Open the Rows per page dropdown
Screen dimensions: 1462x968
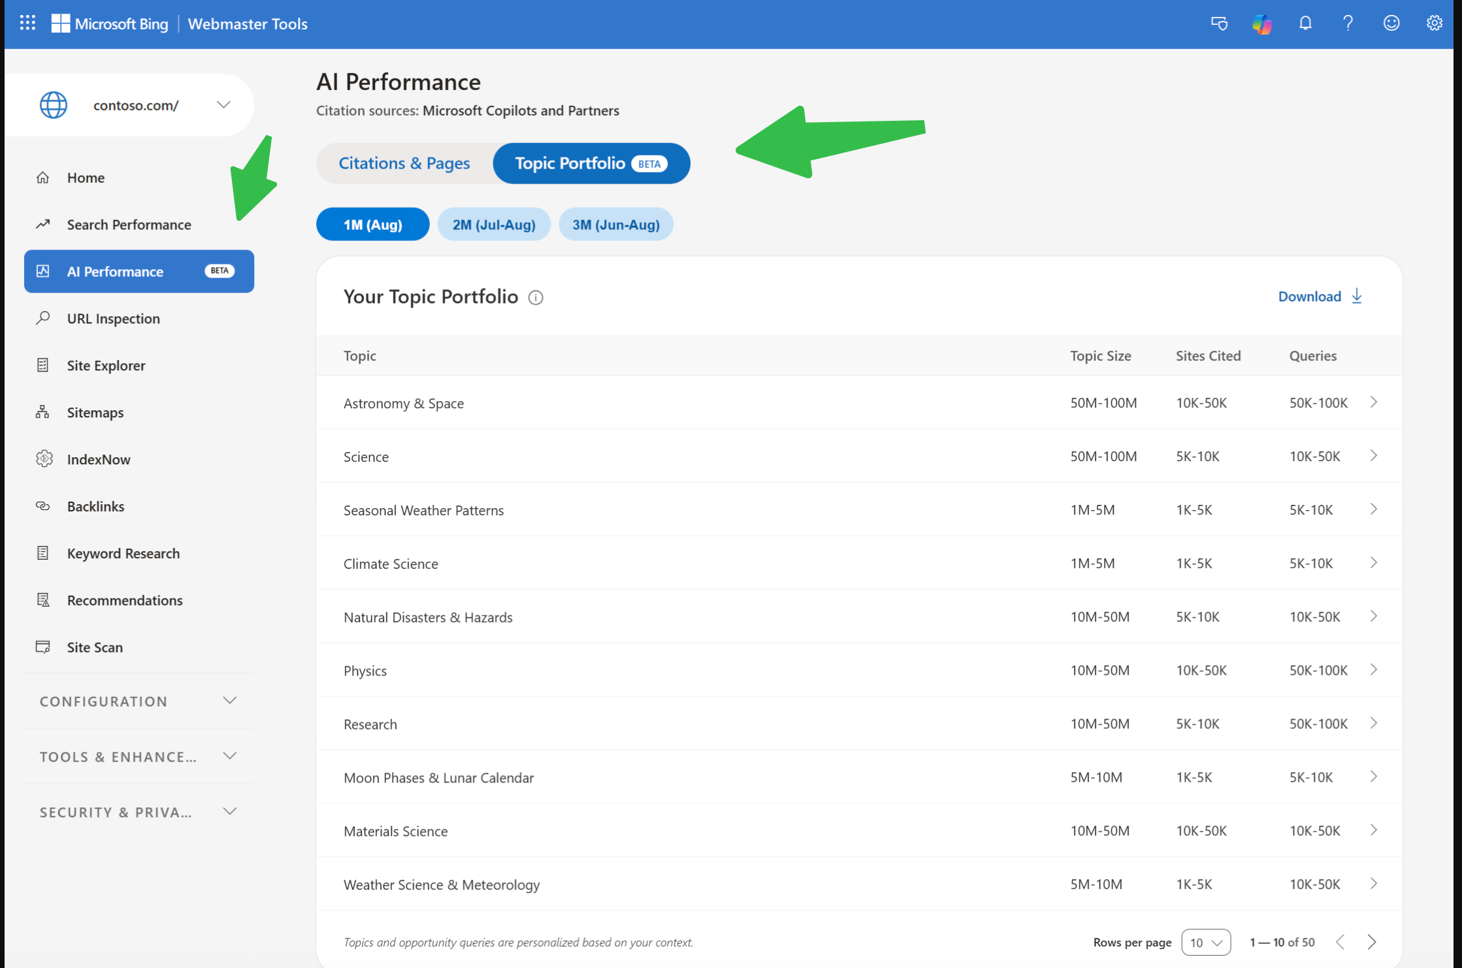point(1206,943)
